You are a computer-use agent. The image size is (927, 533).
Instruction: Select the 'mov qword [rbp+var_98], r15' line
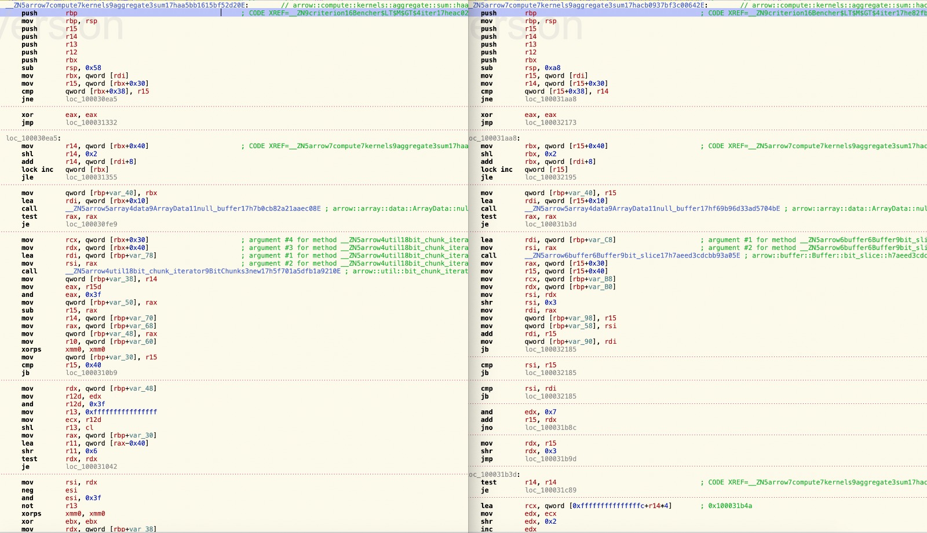tap(549, 318)
